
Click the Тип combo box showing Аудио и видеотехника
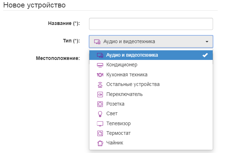pos(151,41)
